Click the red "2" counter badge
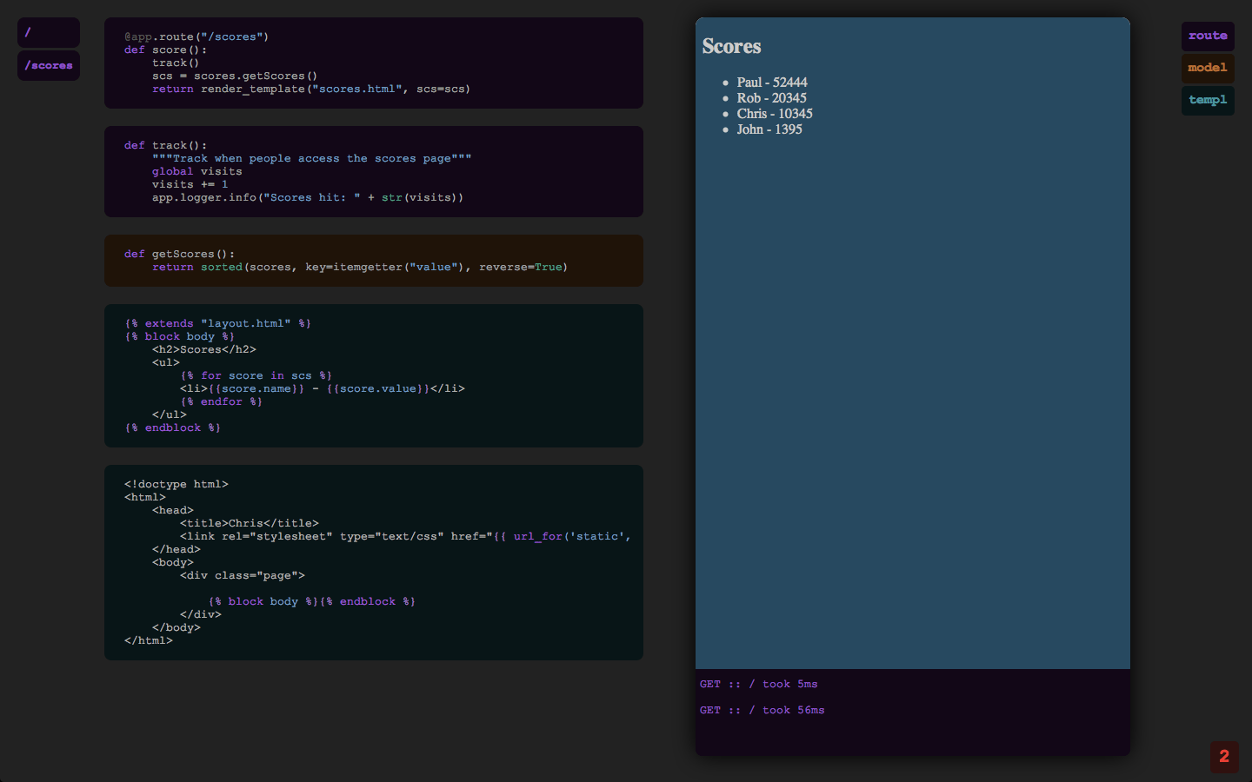Image resolution: width=1252 pixels, height=782 pixels. 1224,757
